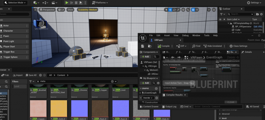
Task: Click the Stop simulation button in main toolbar
Action: click(x=76, y=3)
